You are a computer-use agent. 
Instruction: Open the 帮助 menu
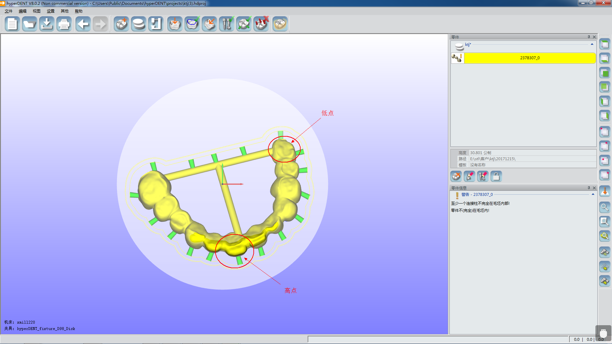(x=79, y=11)
